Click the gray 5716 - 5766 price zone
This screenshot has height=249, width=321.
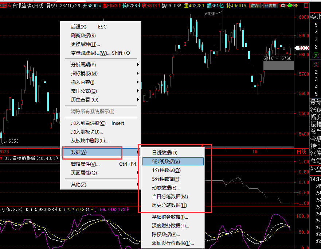(x=279, y=66)
